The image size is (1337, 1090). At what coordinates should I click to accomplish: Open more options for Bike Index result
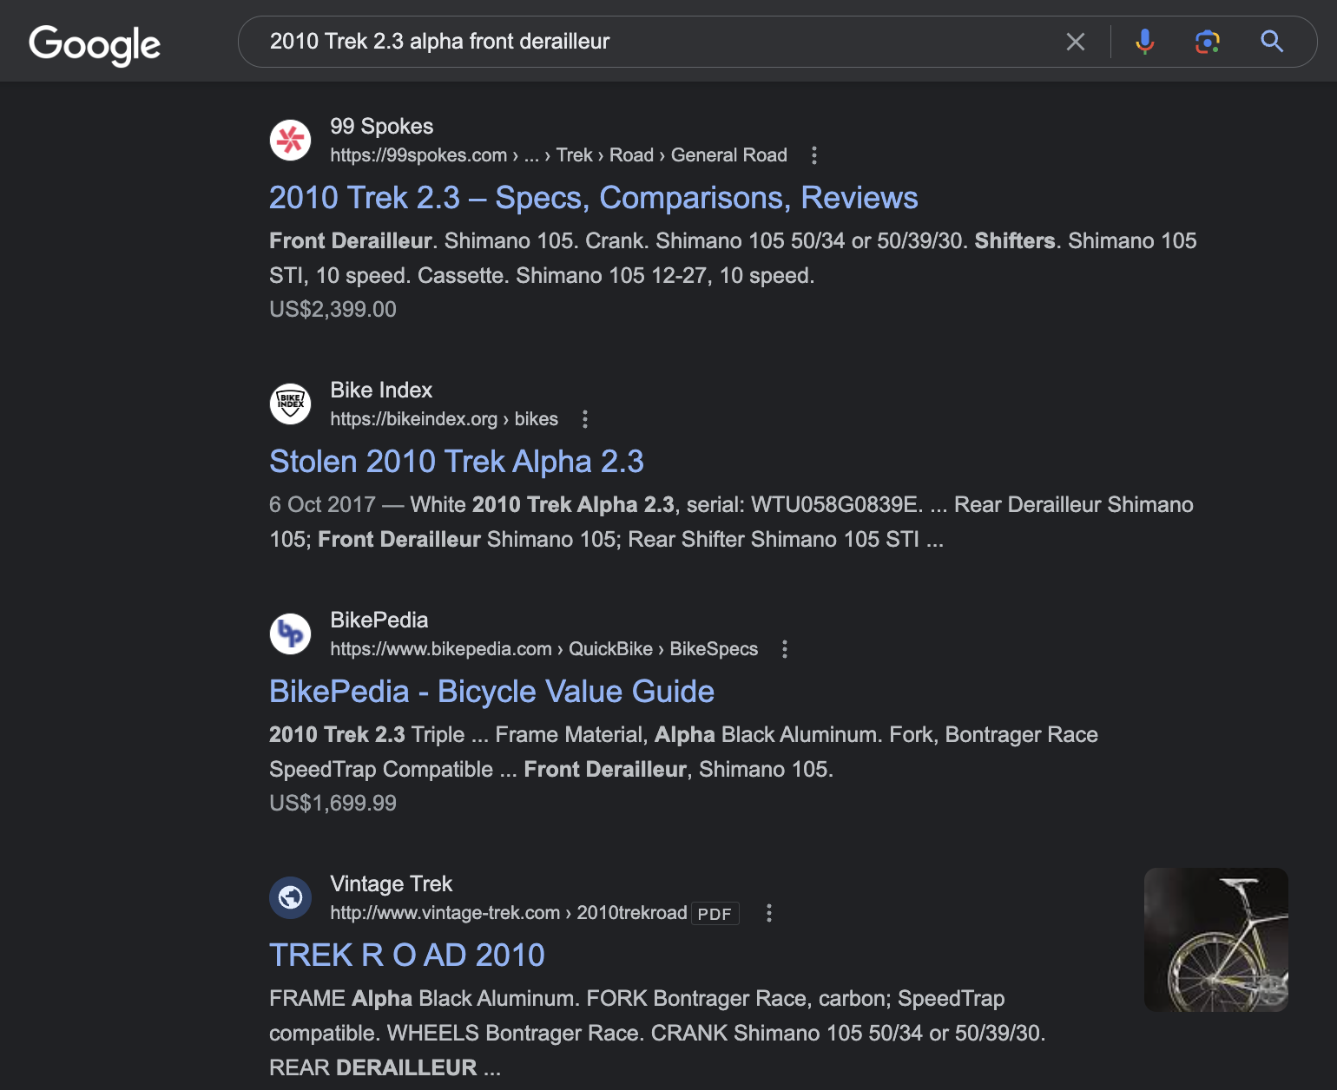tap(585, 419)
